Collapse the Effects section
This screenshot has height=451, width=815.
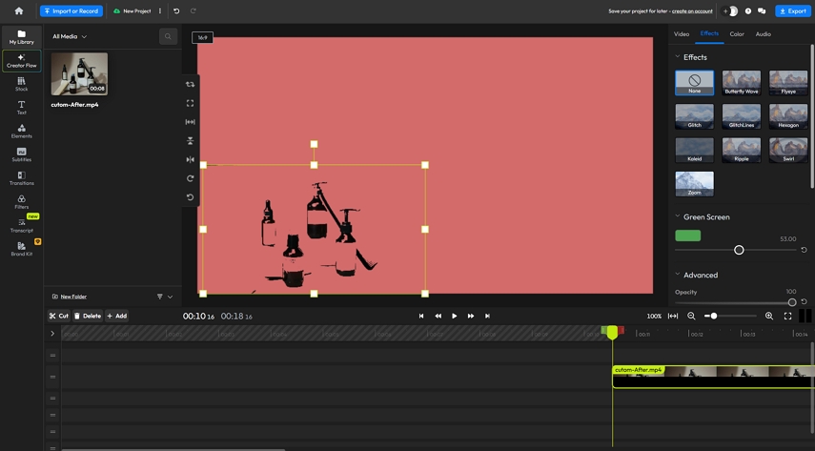678,56
